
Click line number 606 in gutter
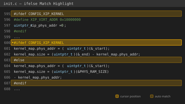7,77
